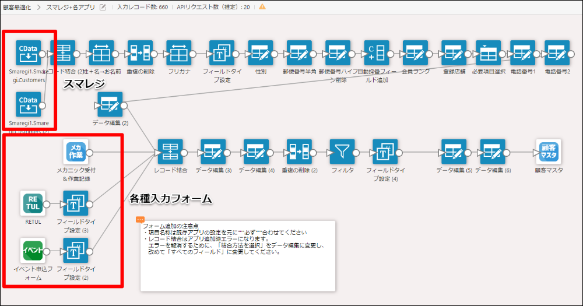Open the フィールドタイプ設定 (2) node
The image size is (583, 306).
pyautogui.click(x=75, y=251)
